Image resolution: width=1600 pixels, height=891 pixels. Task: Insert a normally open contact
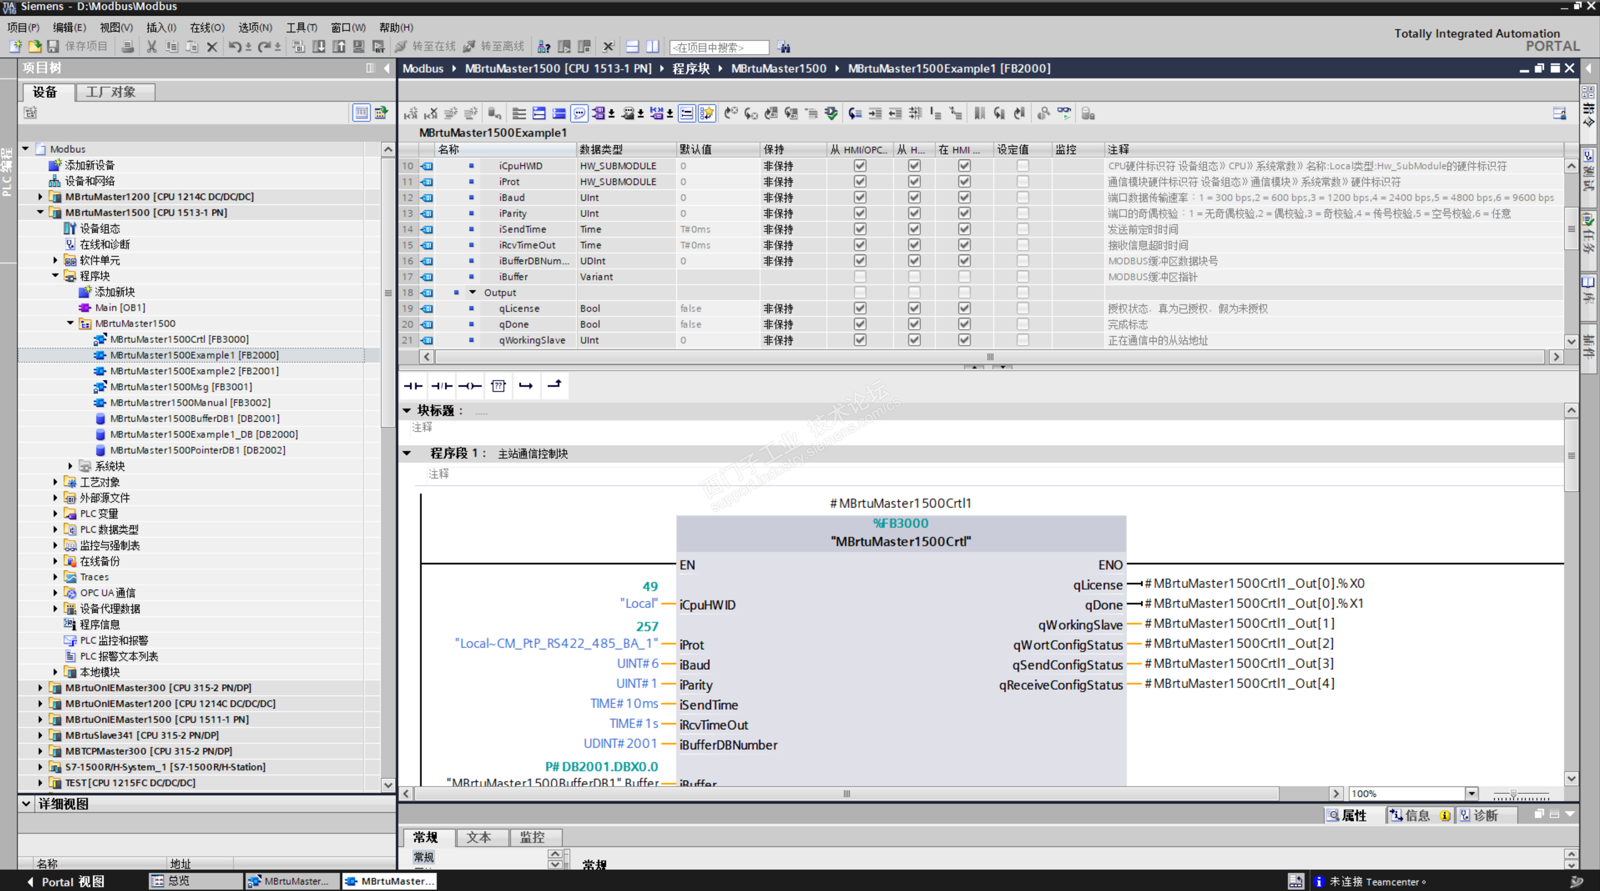pos(413,386)
